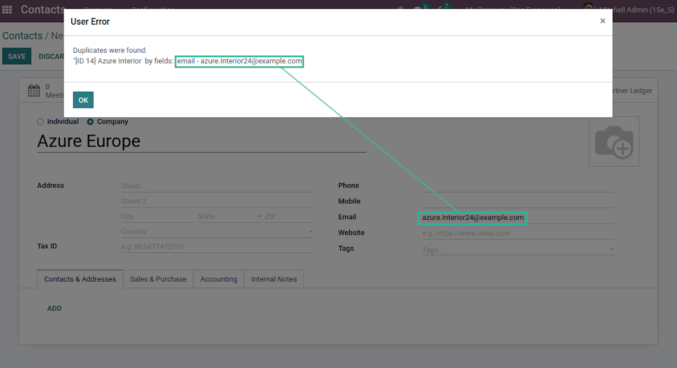The width and height of the screenshot is (677, 368).
Task: Switch to the Accounting tab
Action: click(219, 279)
